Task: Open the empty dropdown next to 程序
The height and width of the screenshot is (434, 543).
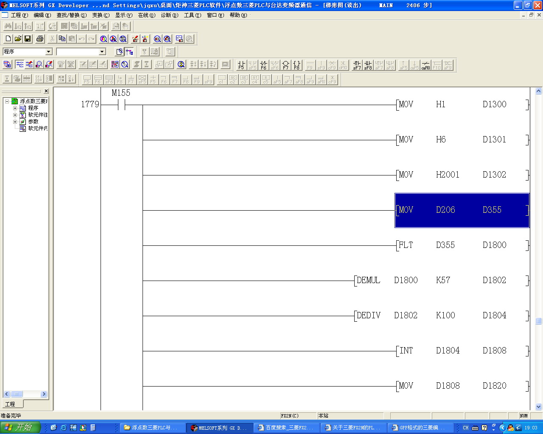Action: click(102, 52)
